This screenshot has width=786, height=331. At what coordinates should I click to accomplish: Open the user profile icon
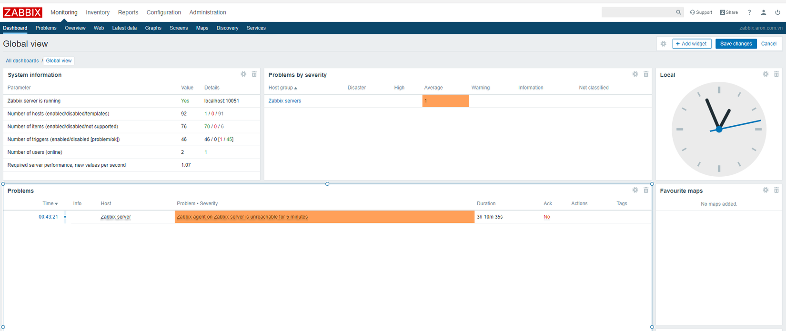coord(763,12)
